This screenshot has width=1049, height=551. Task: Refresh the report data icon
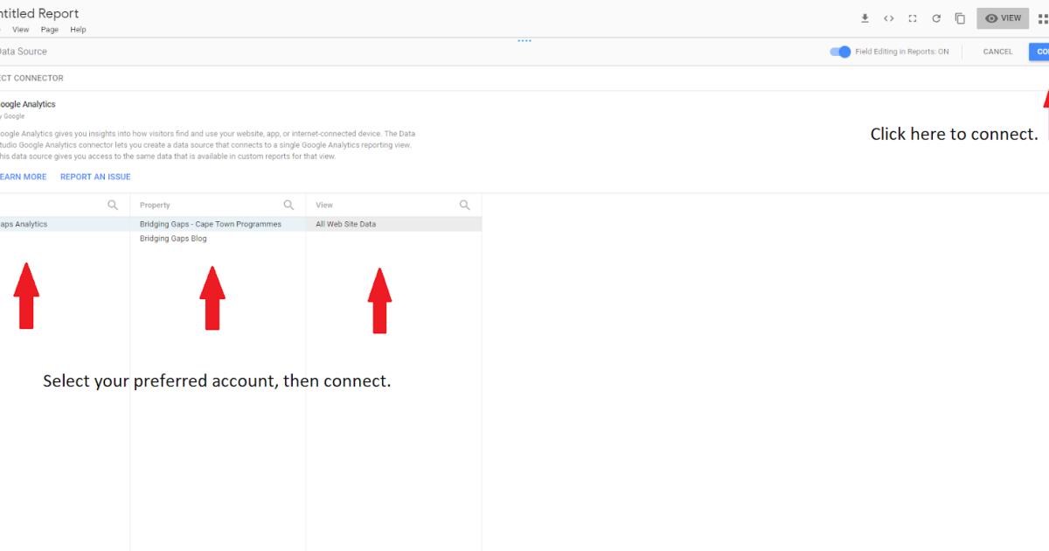pyautogui.click(x=935, y=17)
